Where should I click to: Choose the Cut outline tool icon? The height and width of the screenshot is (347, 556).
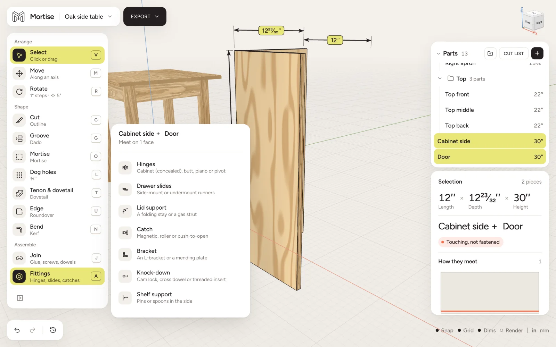pos(19,120)
